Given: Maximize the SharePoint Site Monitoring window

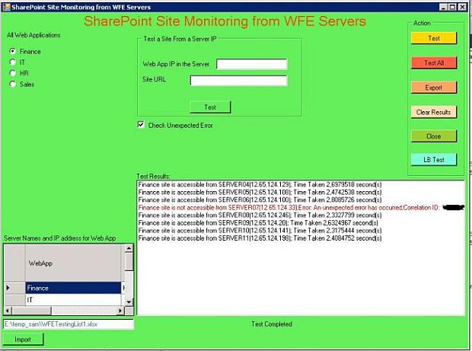Looking at the screenshot, I should (x=452, y=7).
